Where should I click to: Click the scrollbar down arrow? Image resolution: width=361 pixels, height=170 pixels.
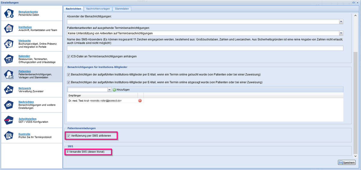355,156
